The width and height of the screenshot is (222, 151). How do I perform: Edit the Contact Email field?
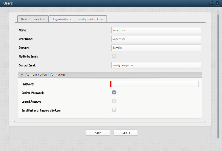(156, 65)
